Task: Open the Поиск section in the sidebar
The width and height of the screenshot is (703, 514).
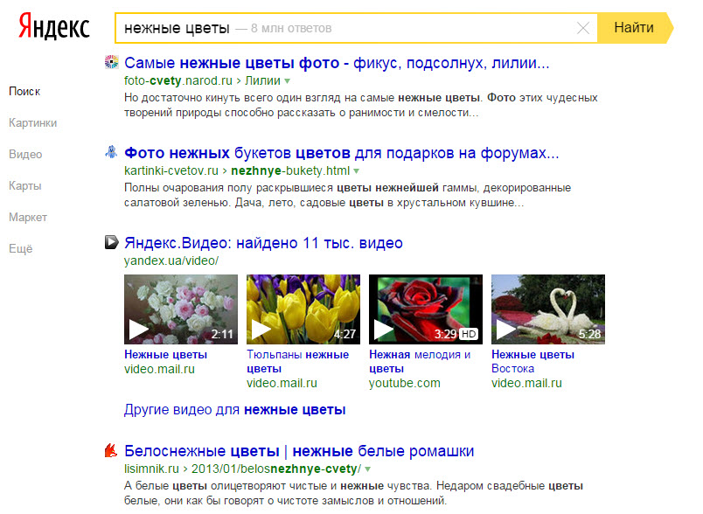Action: click(x=24, y=92)
